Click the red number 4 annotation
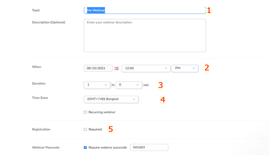This screenshot has width=280, height=156. pos(162,99)
